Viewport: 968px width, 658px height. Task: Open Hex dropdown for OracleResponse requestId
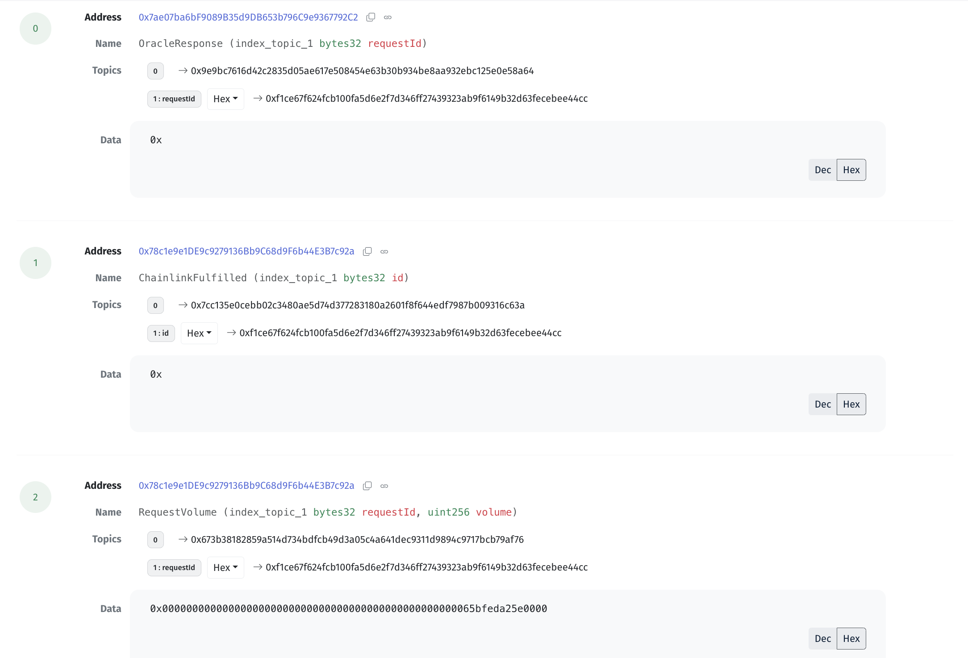225,99
